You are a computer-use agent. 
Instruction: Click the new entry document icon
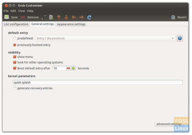point(51,17)
